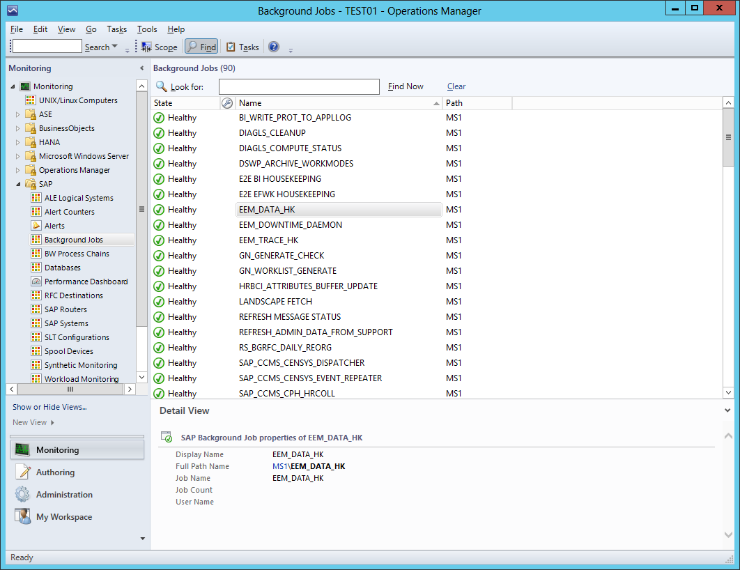Screen dimensions: 740x570
Task: Collapse the root Monitoring tree node
Action: coord(13,86)
